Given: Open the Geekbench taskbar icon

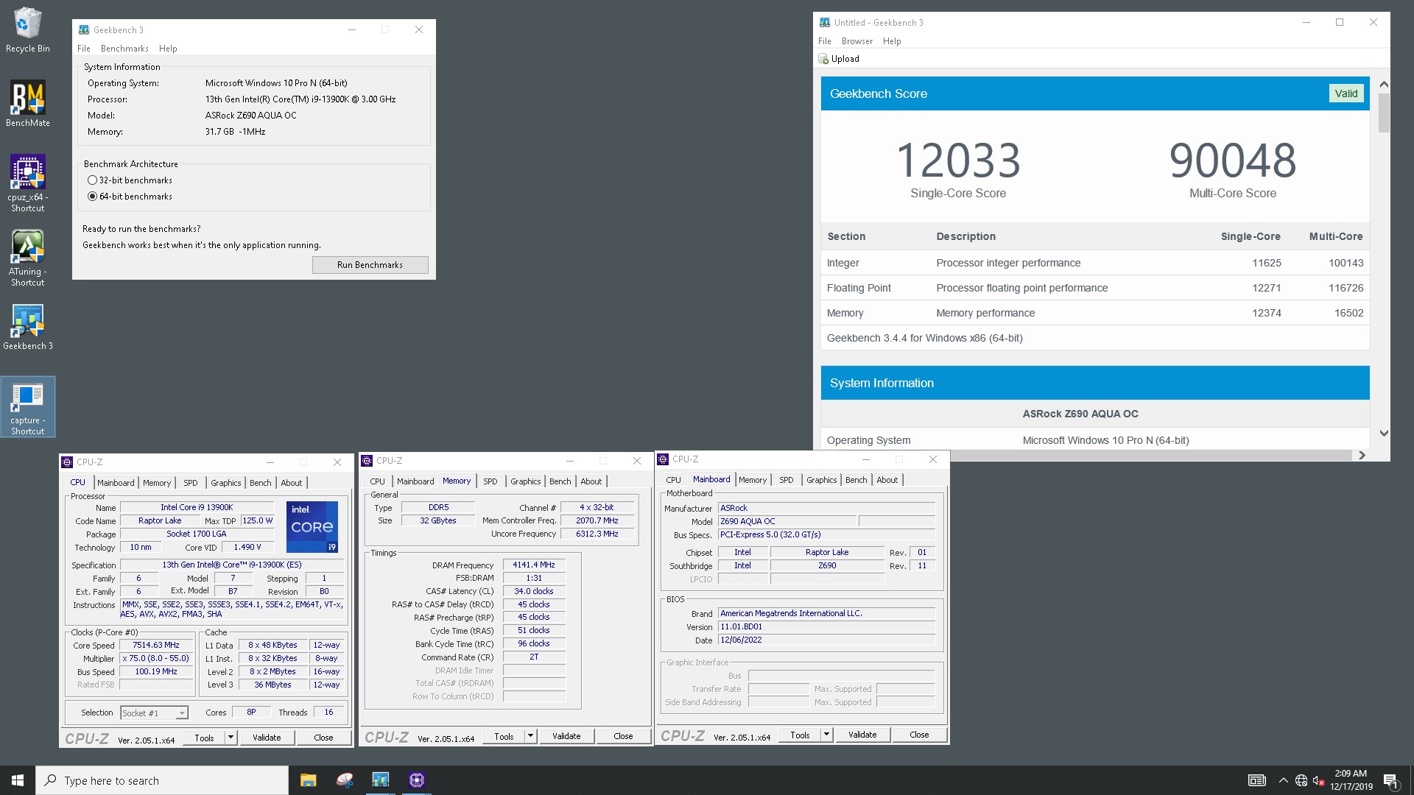Looking at the screenshot, I should tap(380, 780).
